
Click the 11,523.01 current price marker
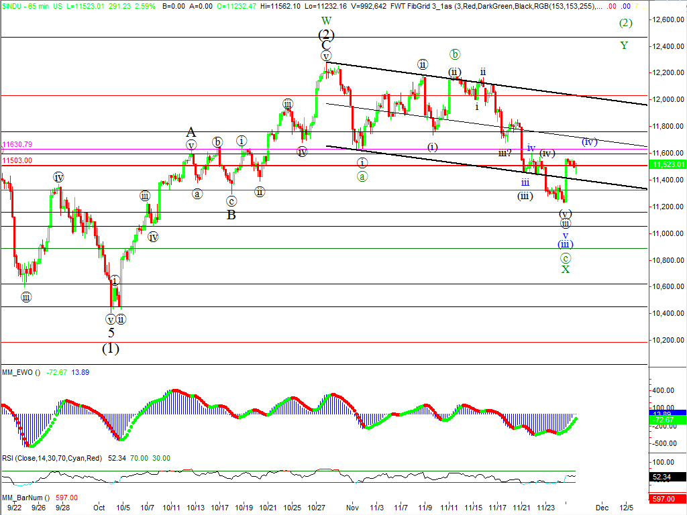point(669,165)
